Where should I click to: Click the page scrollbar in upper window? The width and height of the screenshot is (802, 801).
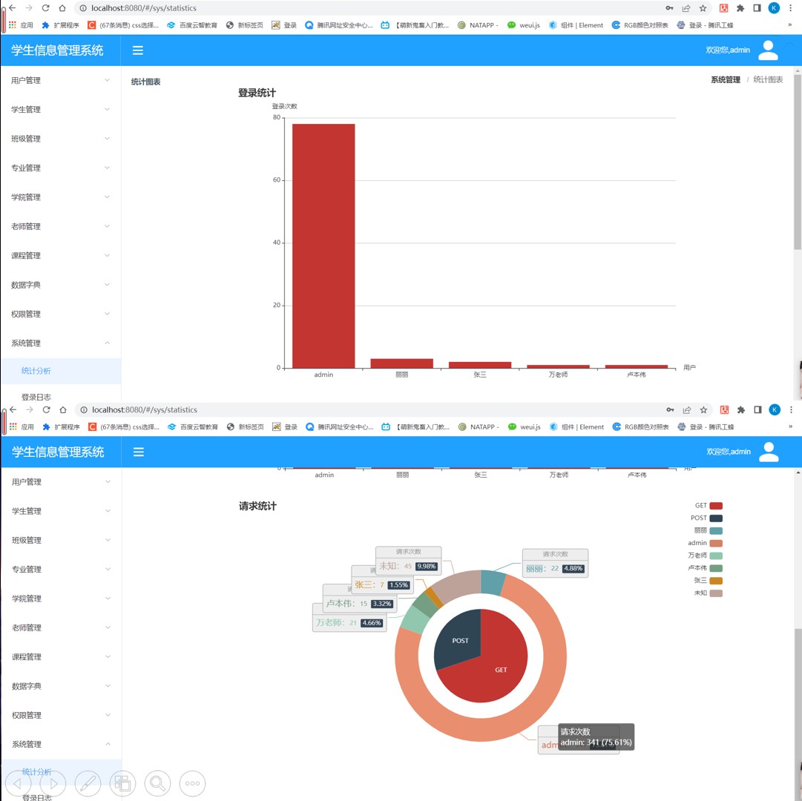pyautogui.click(x=798, y=162)
